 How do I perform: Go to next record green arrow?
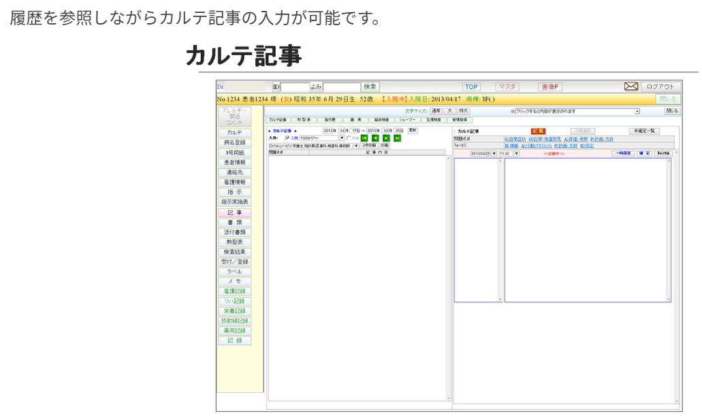pyautogui.click(x=386, y=138)
